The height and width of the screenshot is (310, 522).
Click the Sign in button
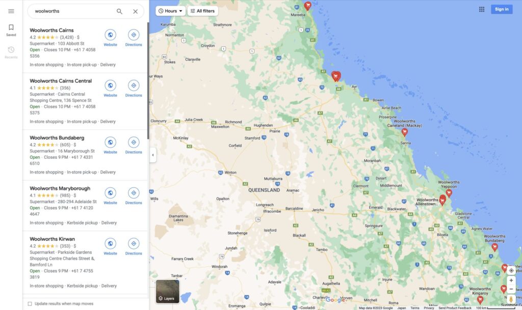[502, 9]
